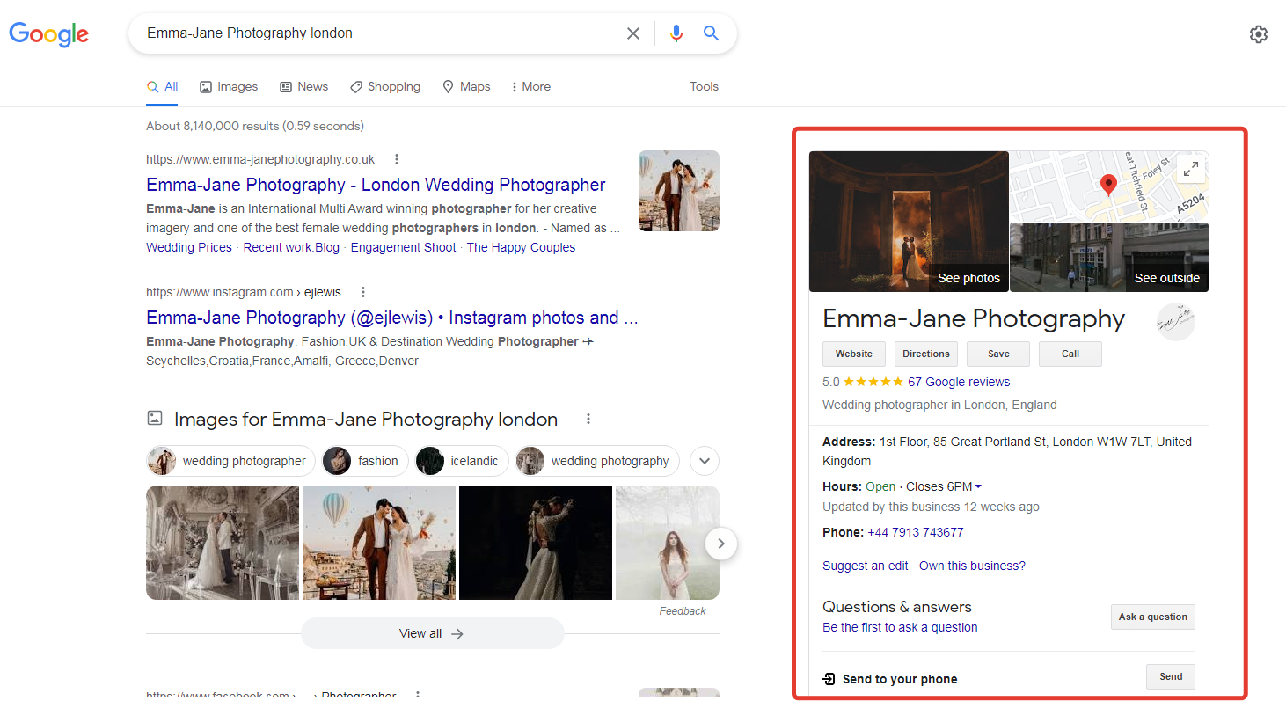Switch to the Images tab

(229, 86)
